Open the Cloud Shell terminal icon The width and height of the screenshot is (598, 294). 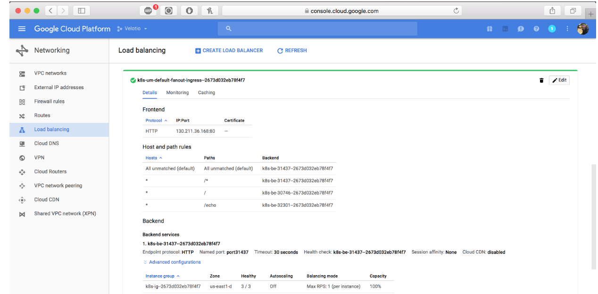(x=505, y=29)
